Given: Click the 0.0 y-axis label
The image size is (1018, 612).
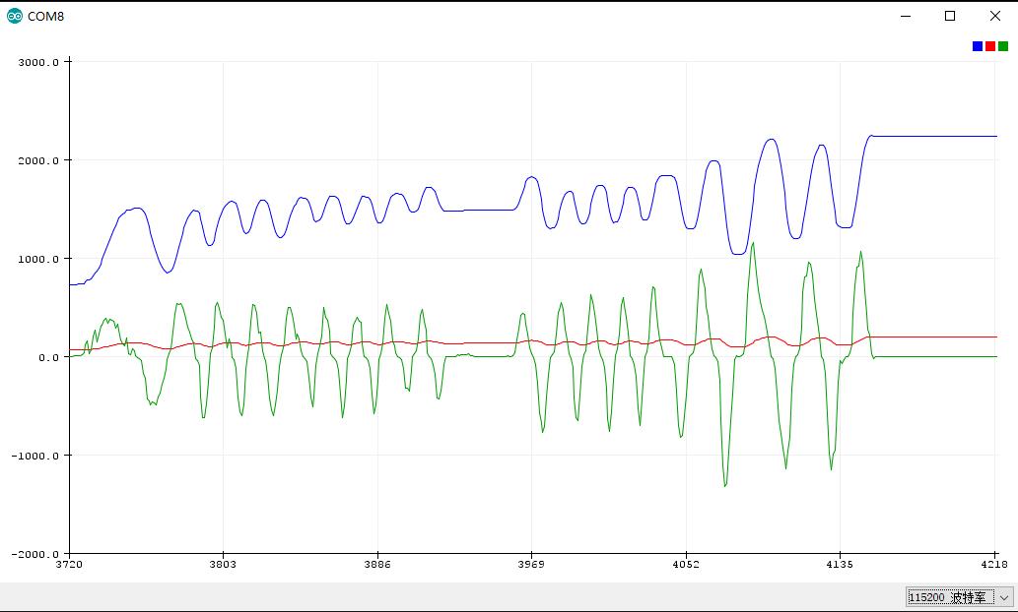Looking at the screenshot, I should (46, 357).
